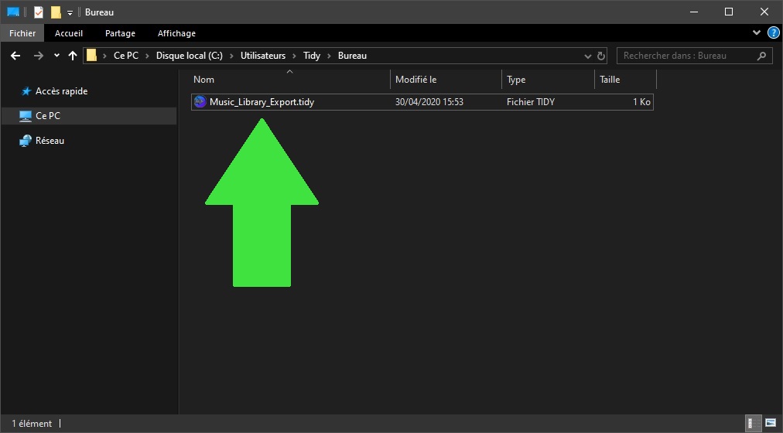Click the Music_Library_Export.tidy file icon

point(200,102)
